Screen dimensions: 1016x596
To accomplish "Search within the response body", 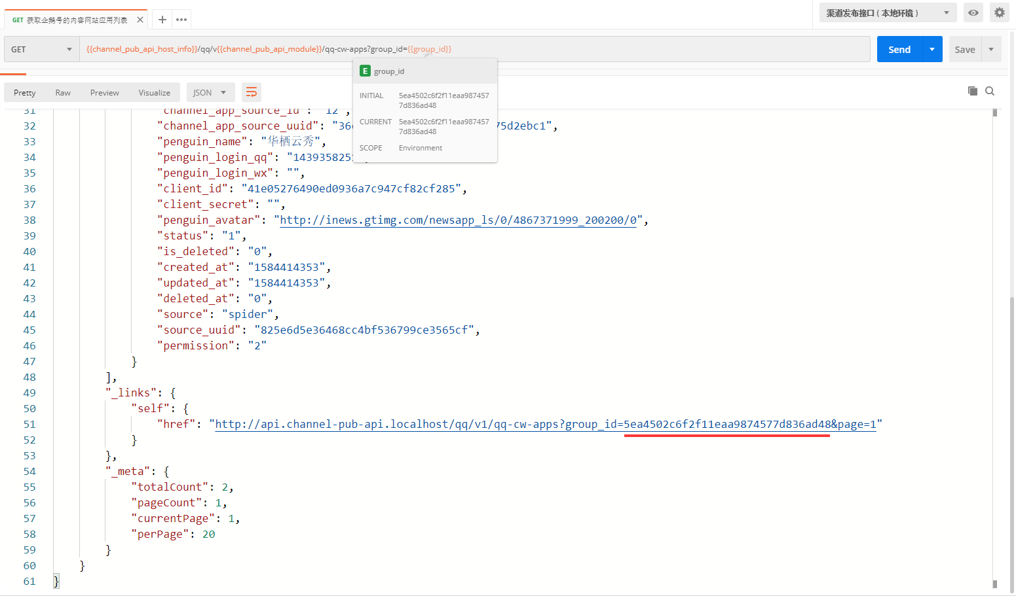I will click(990, 91).
